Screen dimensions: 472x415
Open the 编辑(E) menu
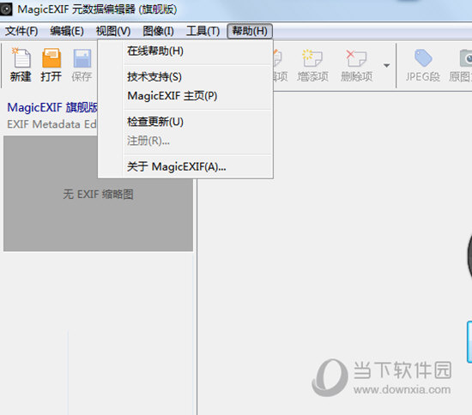coord(67,31)
